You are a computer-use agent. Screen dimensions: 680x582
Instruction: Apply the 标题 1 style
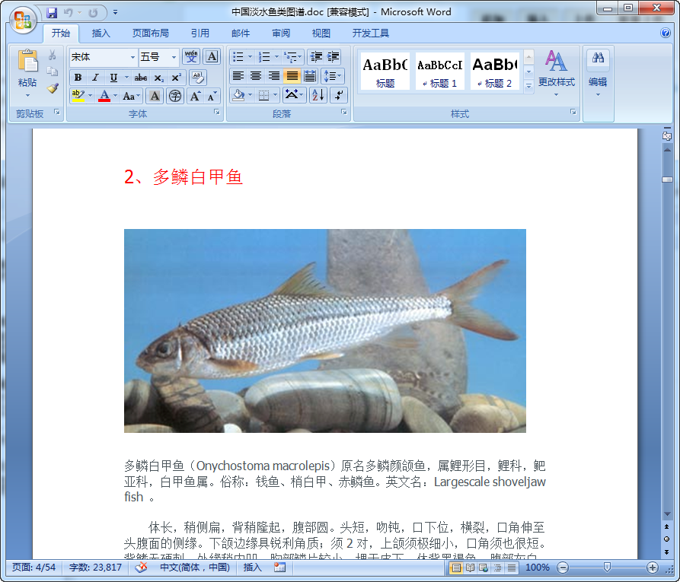439,71
